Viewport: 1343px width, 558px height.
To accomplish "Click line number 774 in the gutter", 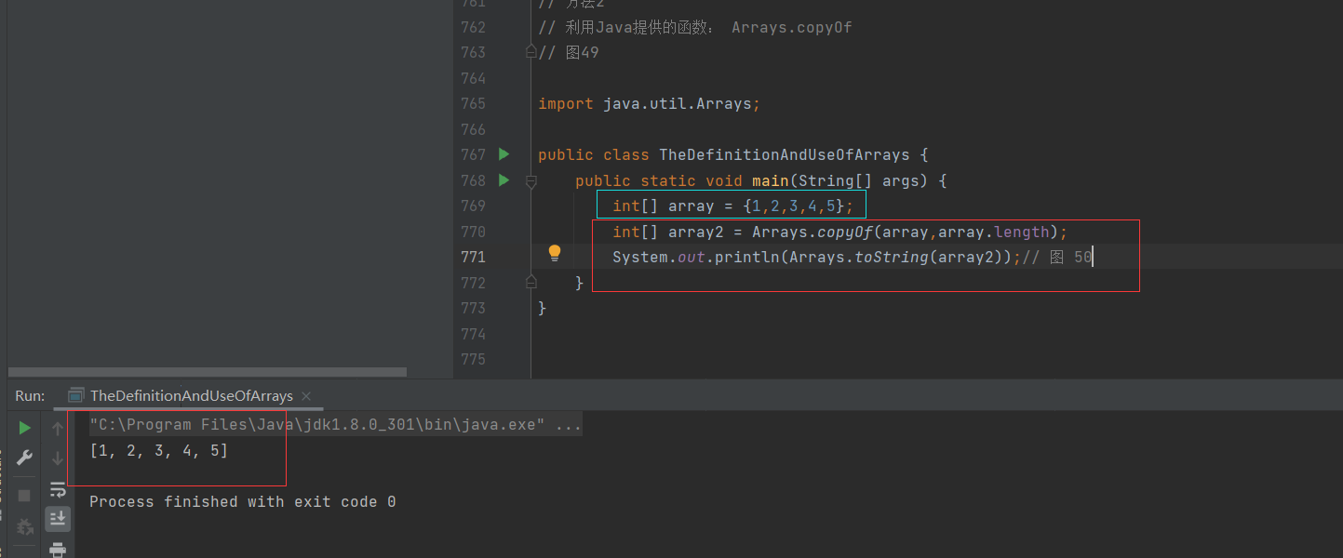I will pyautogui.click(x=473, y=333).
